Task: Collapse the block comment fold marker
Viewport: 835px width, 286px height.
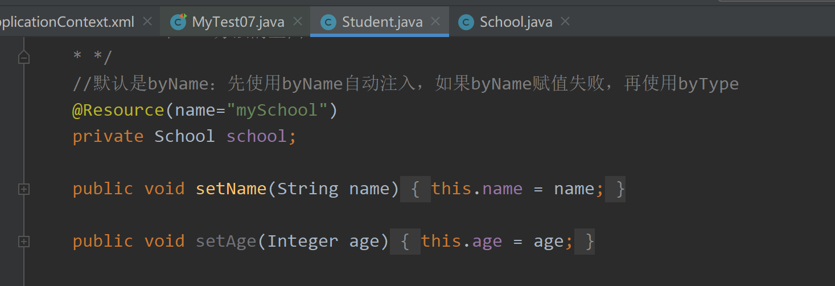Action: click(x=24, y=58)
